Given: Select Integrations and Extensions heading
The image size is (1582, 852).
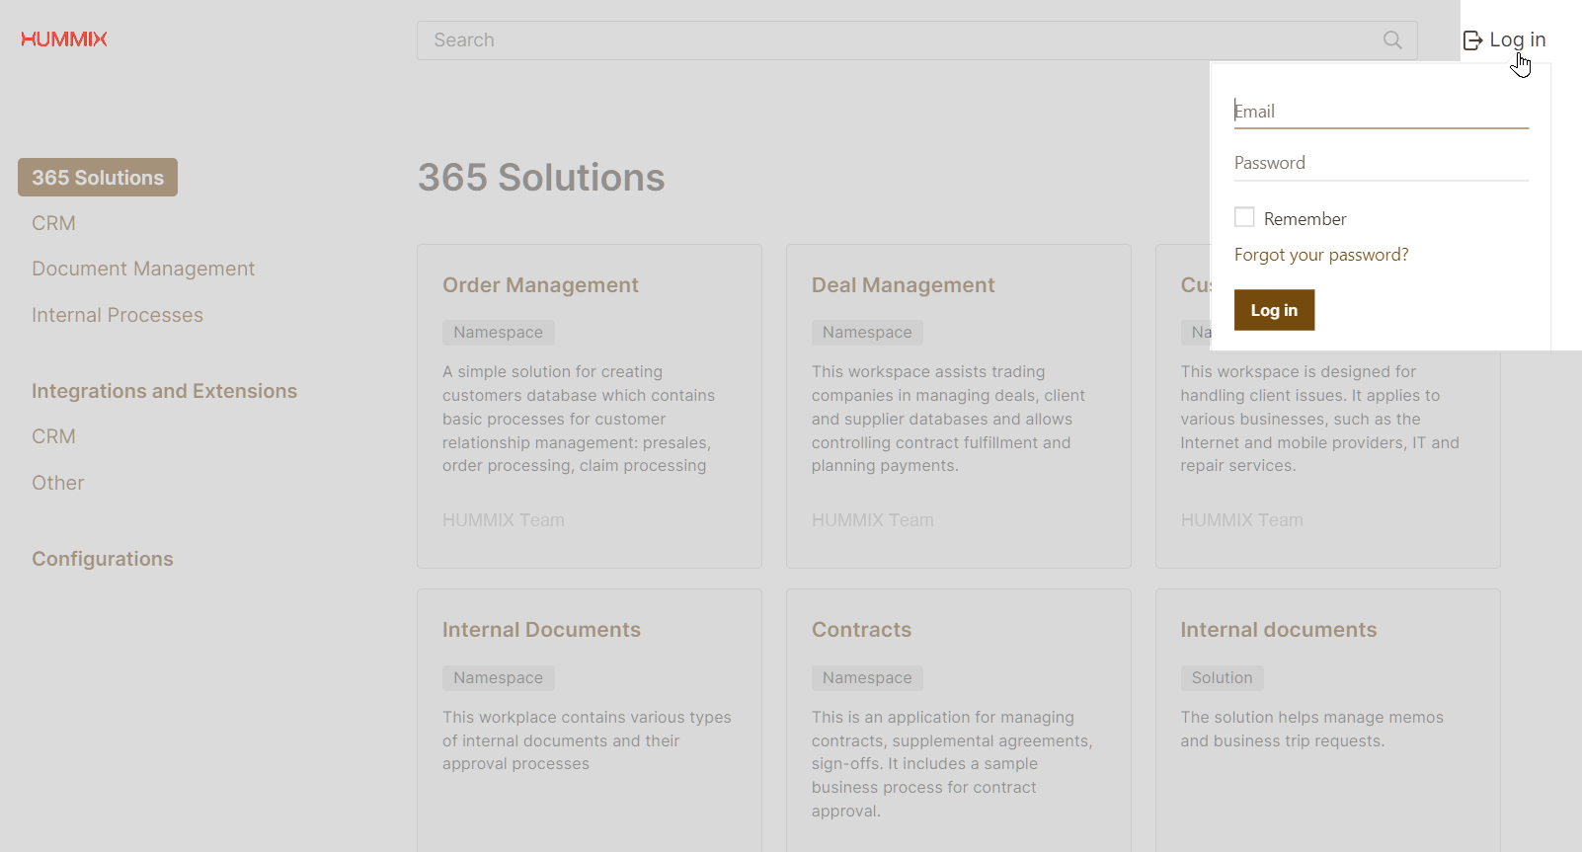Looking at the screenshot, I should [x=164, y=391].
